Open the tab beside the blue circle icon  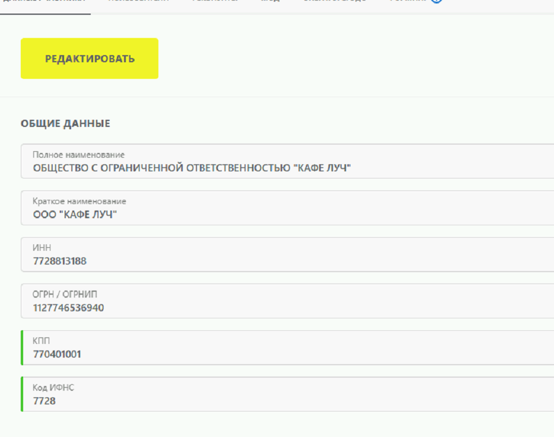pyautogui.click(x=407, y=1)
